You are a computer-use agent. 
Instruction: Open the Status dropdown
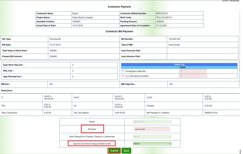(x=152, y=122)
